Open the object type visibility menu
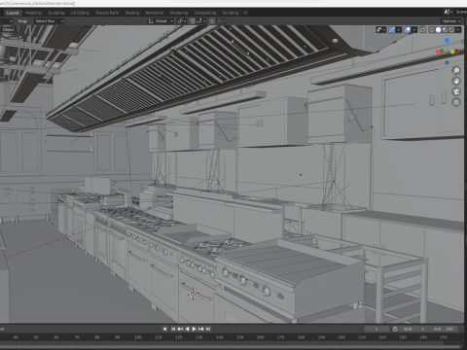The image size is (467, 350). tap(380, 30)
